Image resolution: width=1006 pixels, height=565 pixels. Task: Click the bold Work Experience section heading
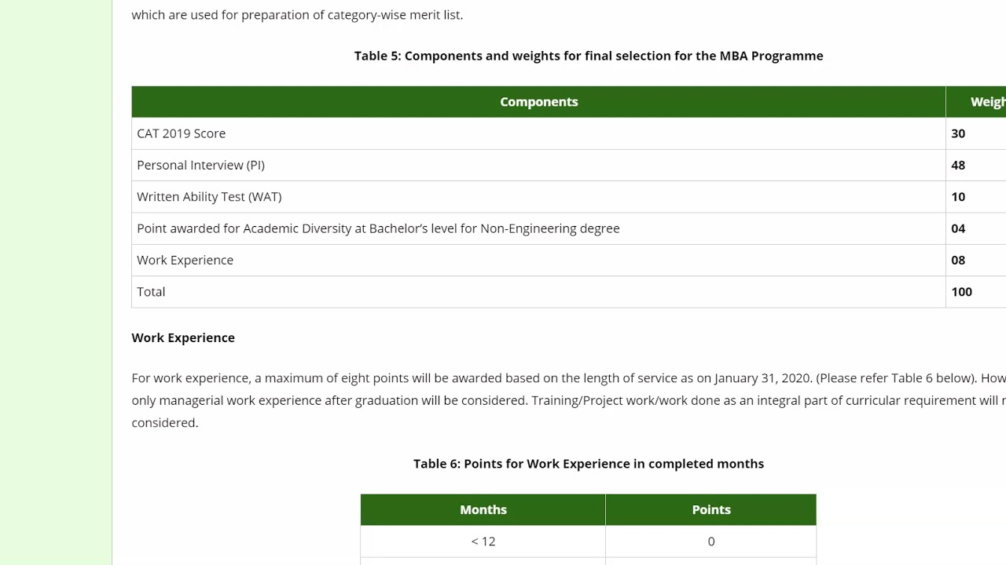click(183, 337)
